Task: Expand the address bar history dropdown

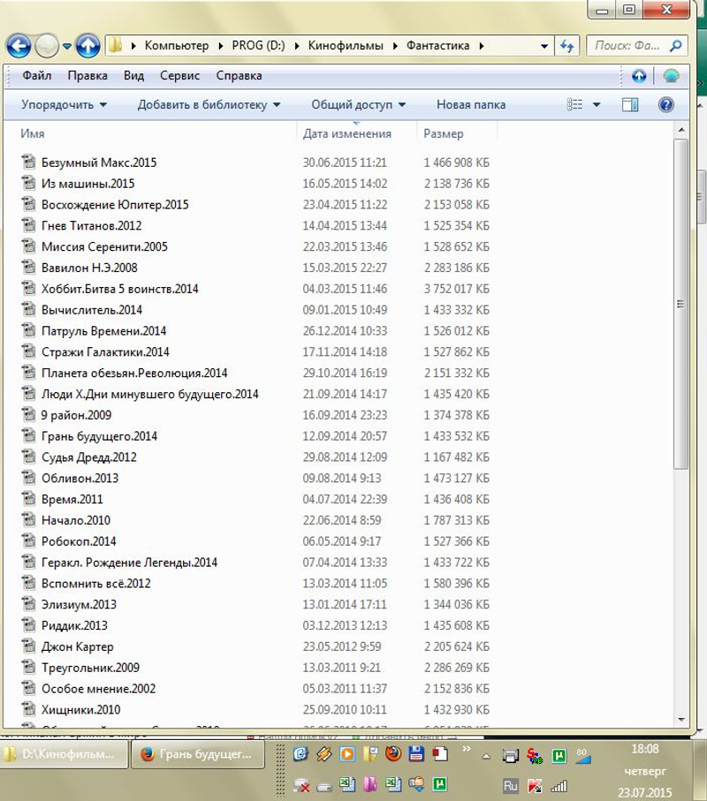Action: tap(544, 46)
